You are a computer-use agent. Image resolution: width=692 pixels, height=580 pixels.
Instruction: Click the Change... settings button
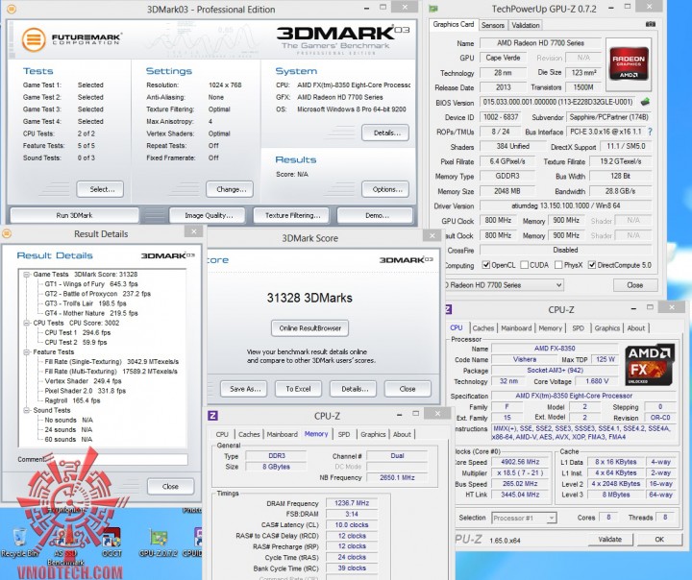[x=230, y=189]
